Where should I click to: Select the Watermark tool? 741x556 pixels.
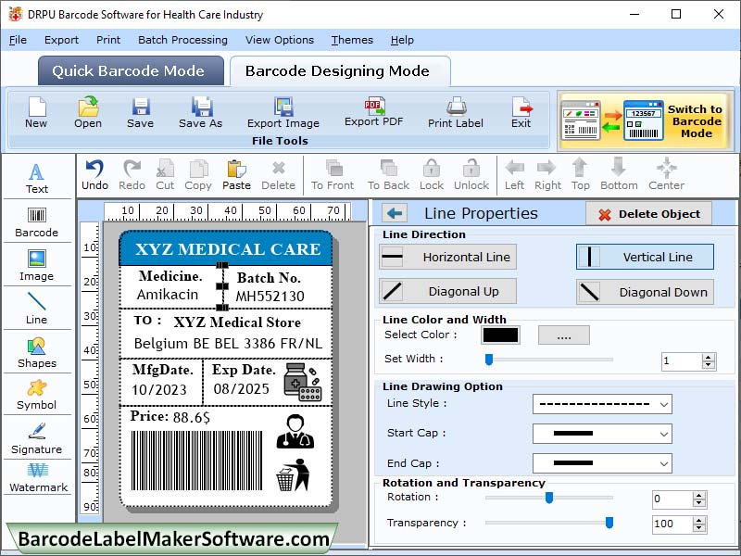pyautogui.click(x=38, y=477)
